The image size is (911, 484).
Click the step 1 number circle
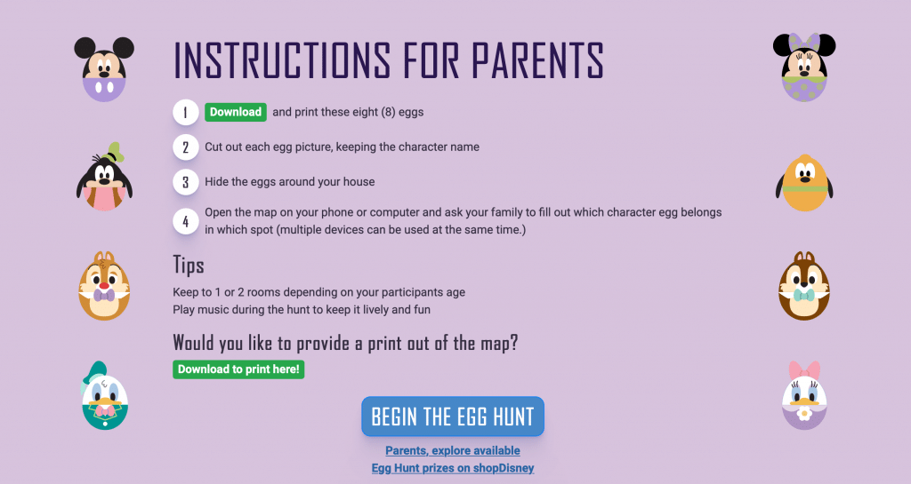click(x=185, y=112)
